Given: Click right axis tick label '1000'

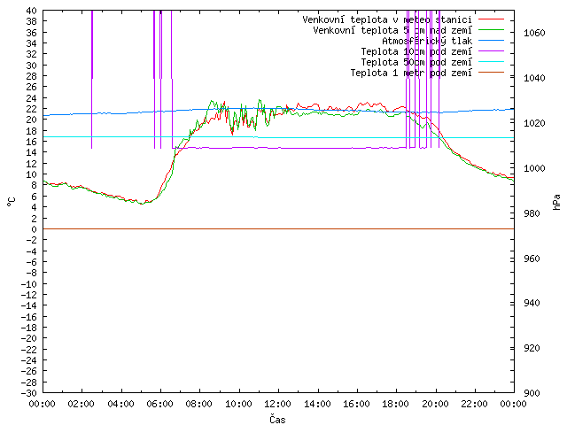Looking at the screenshot, I should [x=534, y=168].
